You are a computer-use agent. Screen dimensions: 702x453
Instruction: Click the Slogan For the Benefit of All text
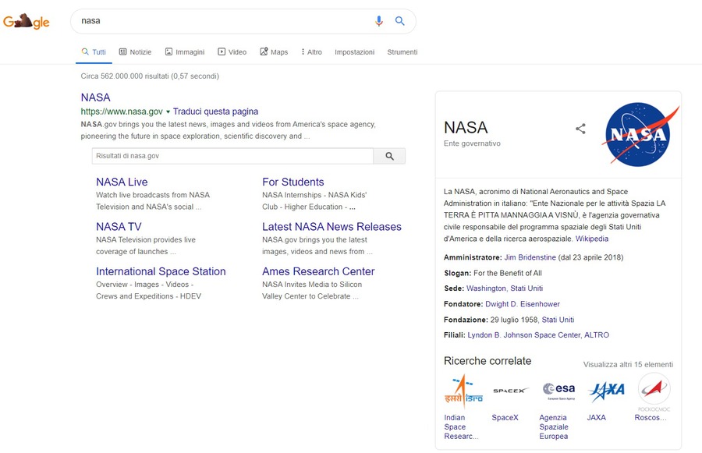[x=493, y=273]
